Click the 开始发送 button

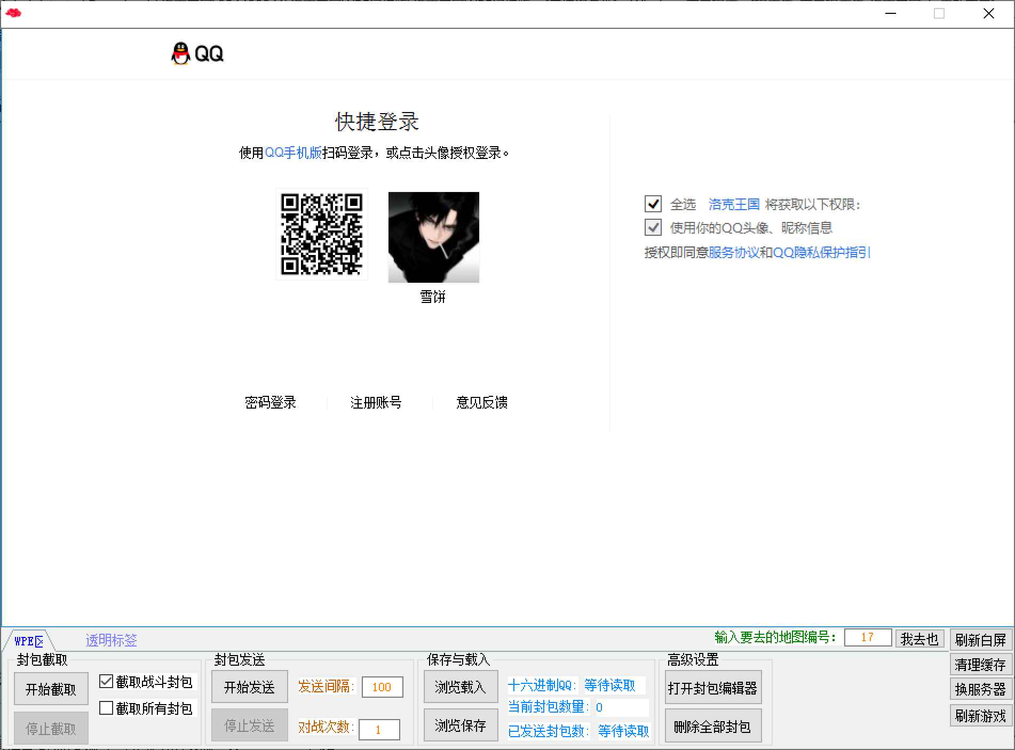(249, 687)
